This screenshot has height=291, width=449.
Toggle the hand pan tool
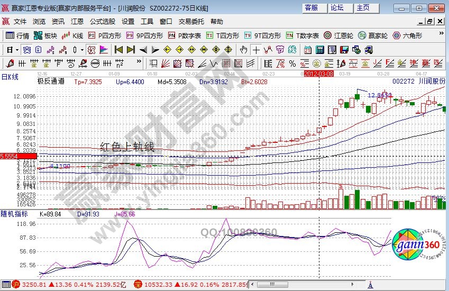tap(243, 50)
